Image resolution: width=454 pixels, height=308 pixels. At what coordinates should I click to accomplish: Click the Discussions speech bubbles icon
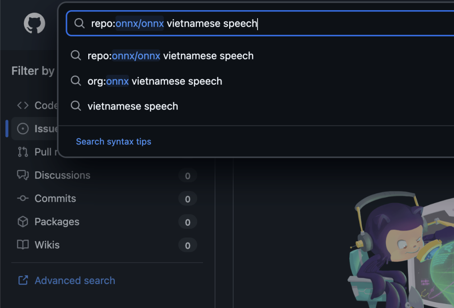pos(23,175)
